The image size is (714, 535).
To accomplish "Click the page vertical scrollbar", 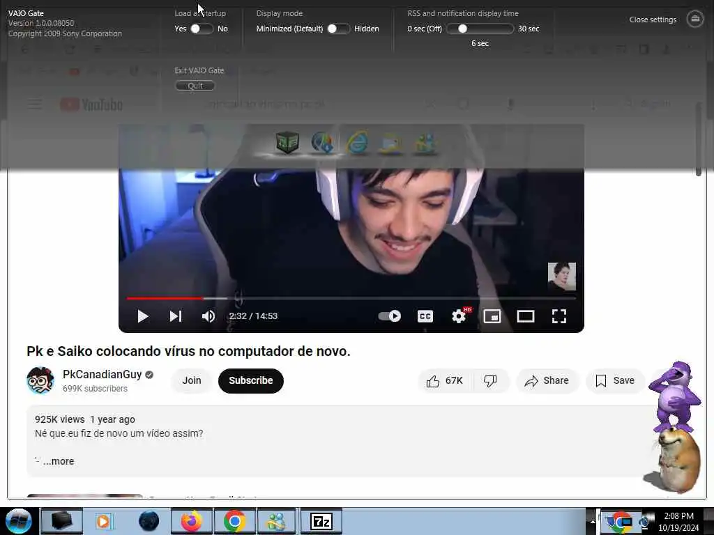I will 699,139.
